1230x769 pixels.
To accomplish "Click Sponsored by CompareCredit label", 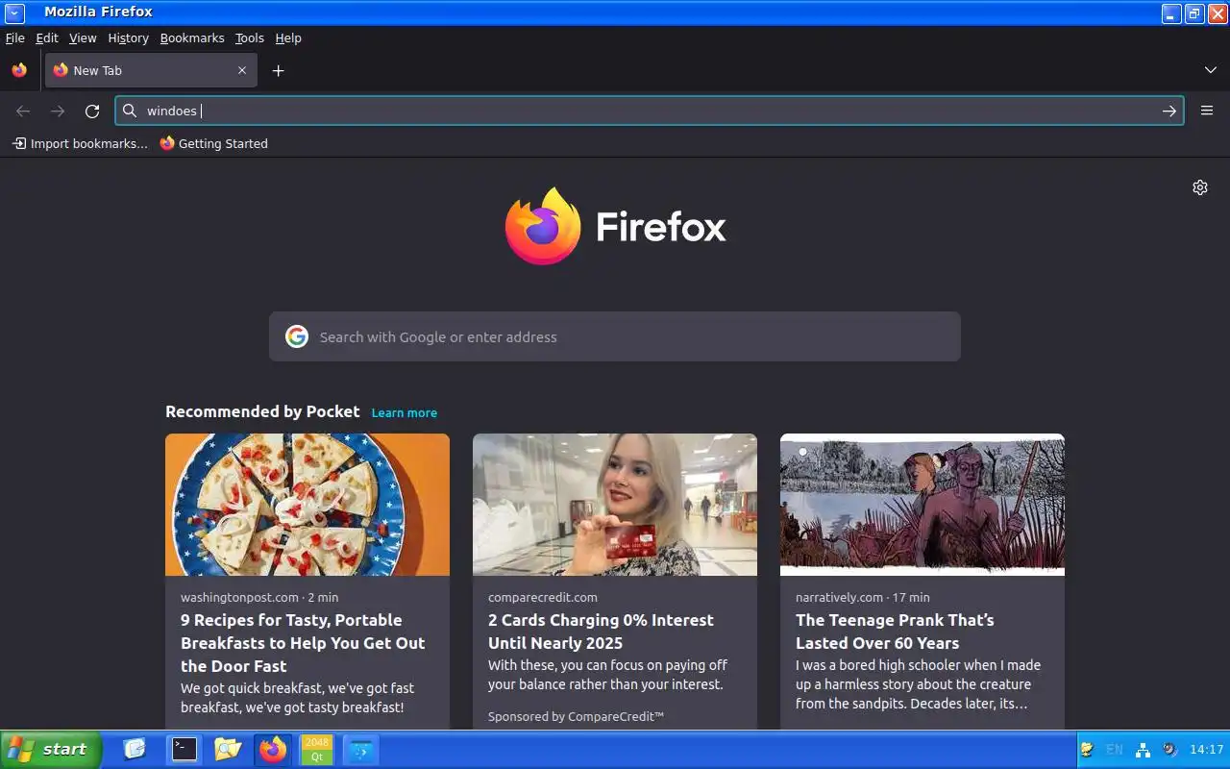I will (x=577, y=716).
